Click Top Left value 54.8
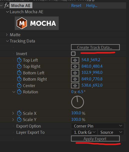 pos(85,60)
